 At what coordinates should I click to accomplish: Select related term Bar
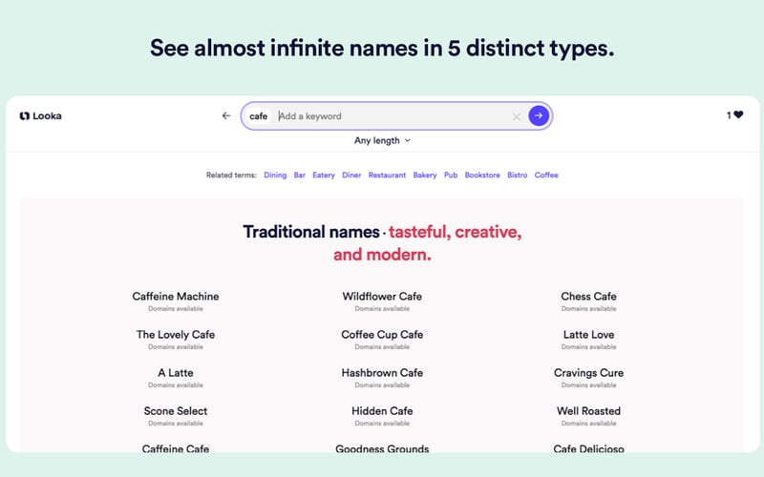point(300,176)
